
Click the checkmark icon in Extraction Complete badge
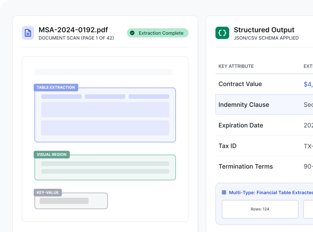132,33
